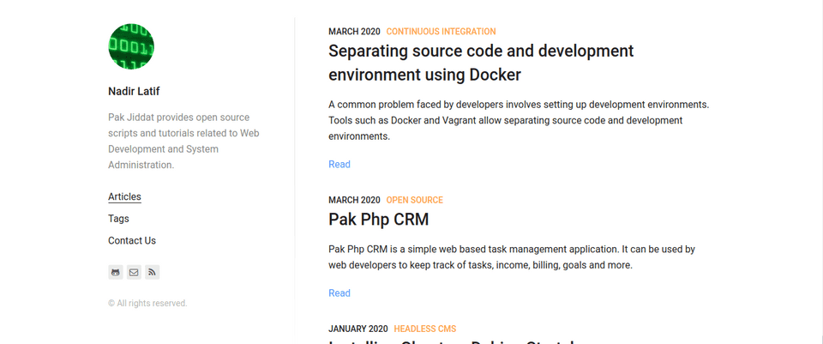Click the Pak Jiddat sidebar description text

point(183,141)
